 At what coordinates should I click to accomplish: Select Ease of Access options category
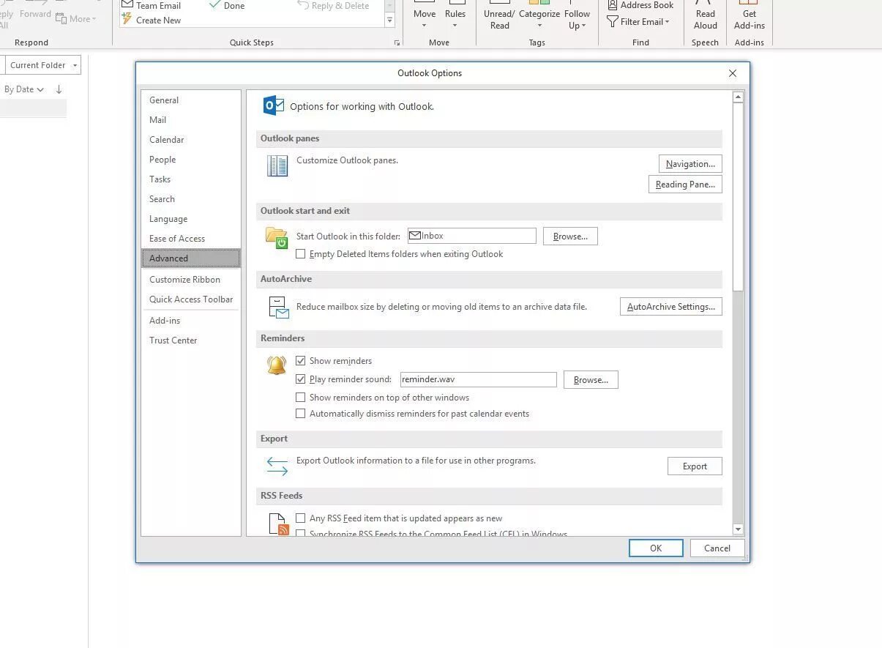(x=190, y=239)
